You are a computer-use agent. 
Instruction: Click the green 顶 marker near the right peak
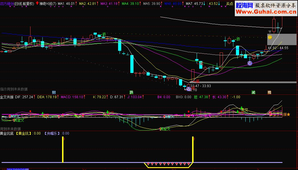238,39
